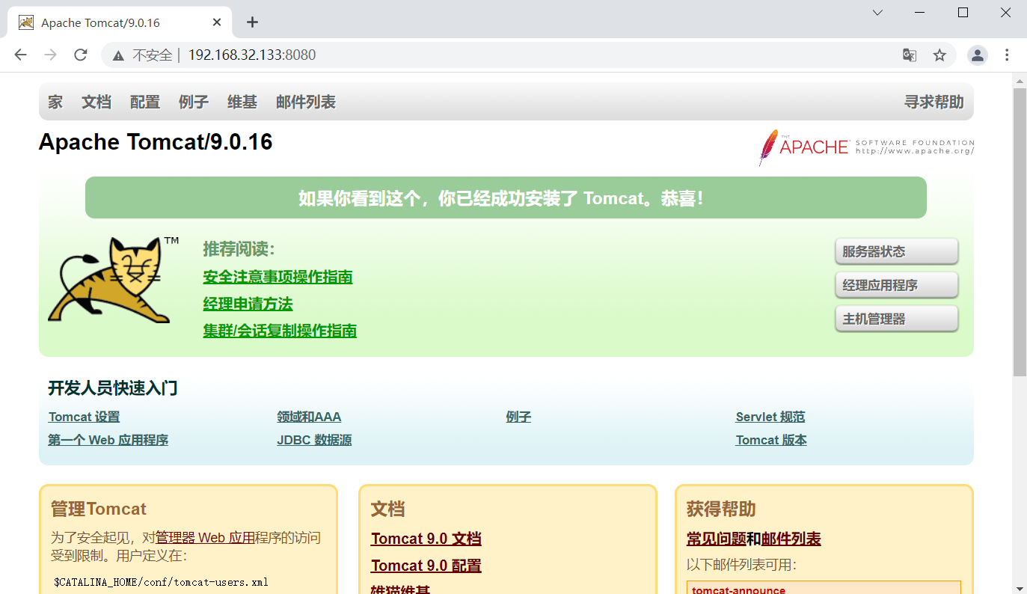Open the 配置 nav item
Viewport: 1027px width, 594px height.
145,102
